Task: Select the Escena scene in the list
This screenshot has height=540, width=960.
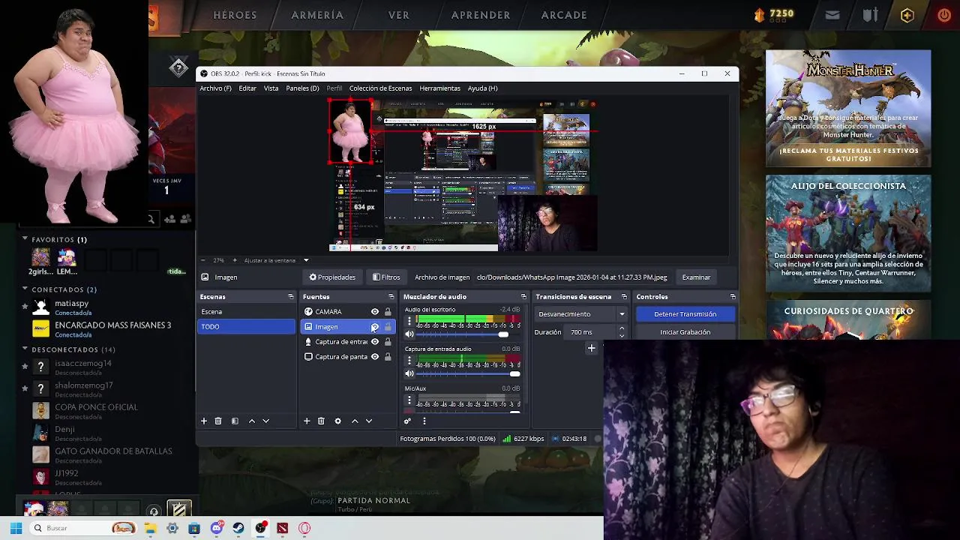Action: (246, 312)
